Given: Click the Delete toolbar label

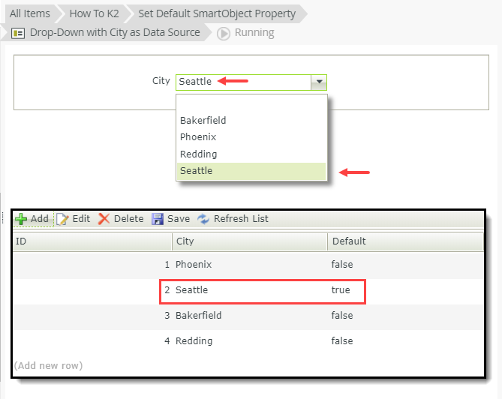Looking at the screenshot, I should [x=129, y=219].
